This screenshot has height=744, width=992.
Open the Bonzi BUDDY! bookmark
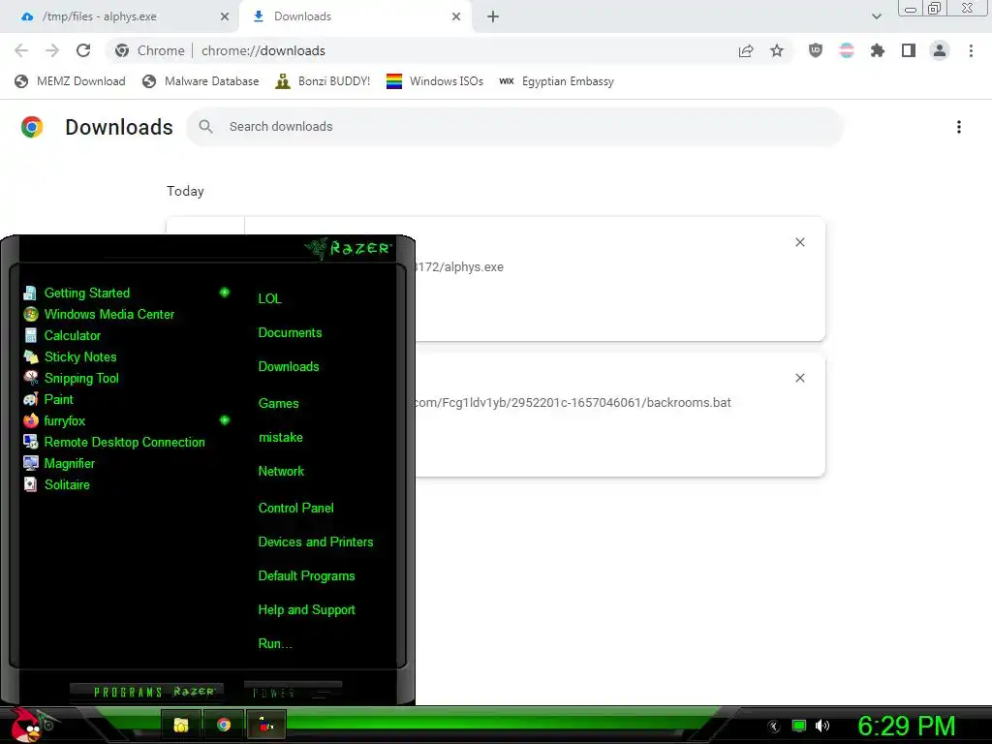click(323, 81)
